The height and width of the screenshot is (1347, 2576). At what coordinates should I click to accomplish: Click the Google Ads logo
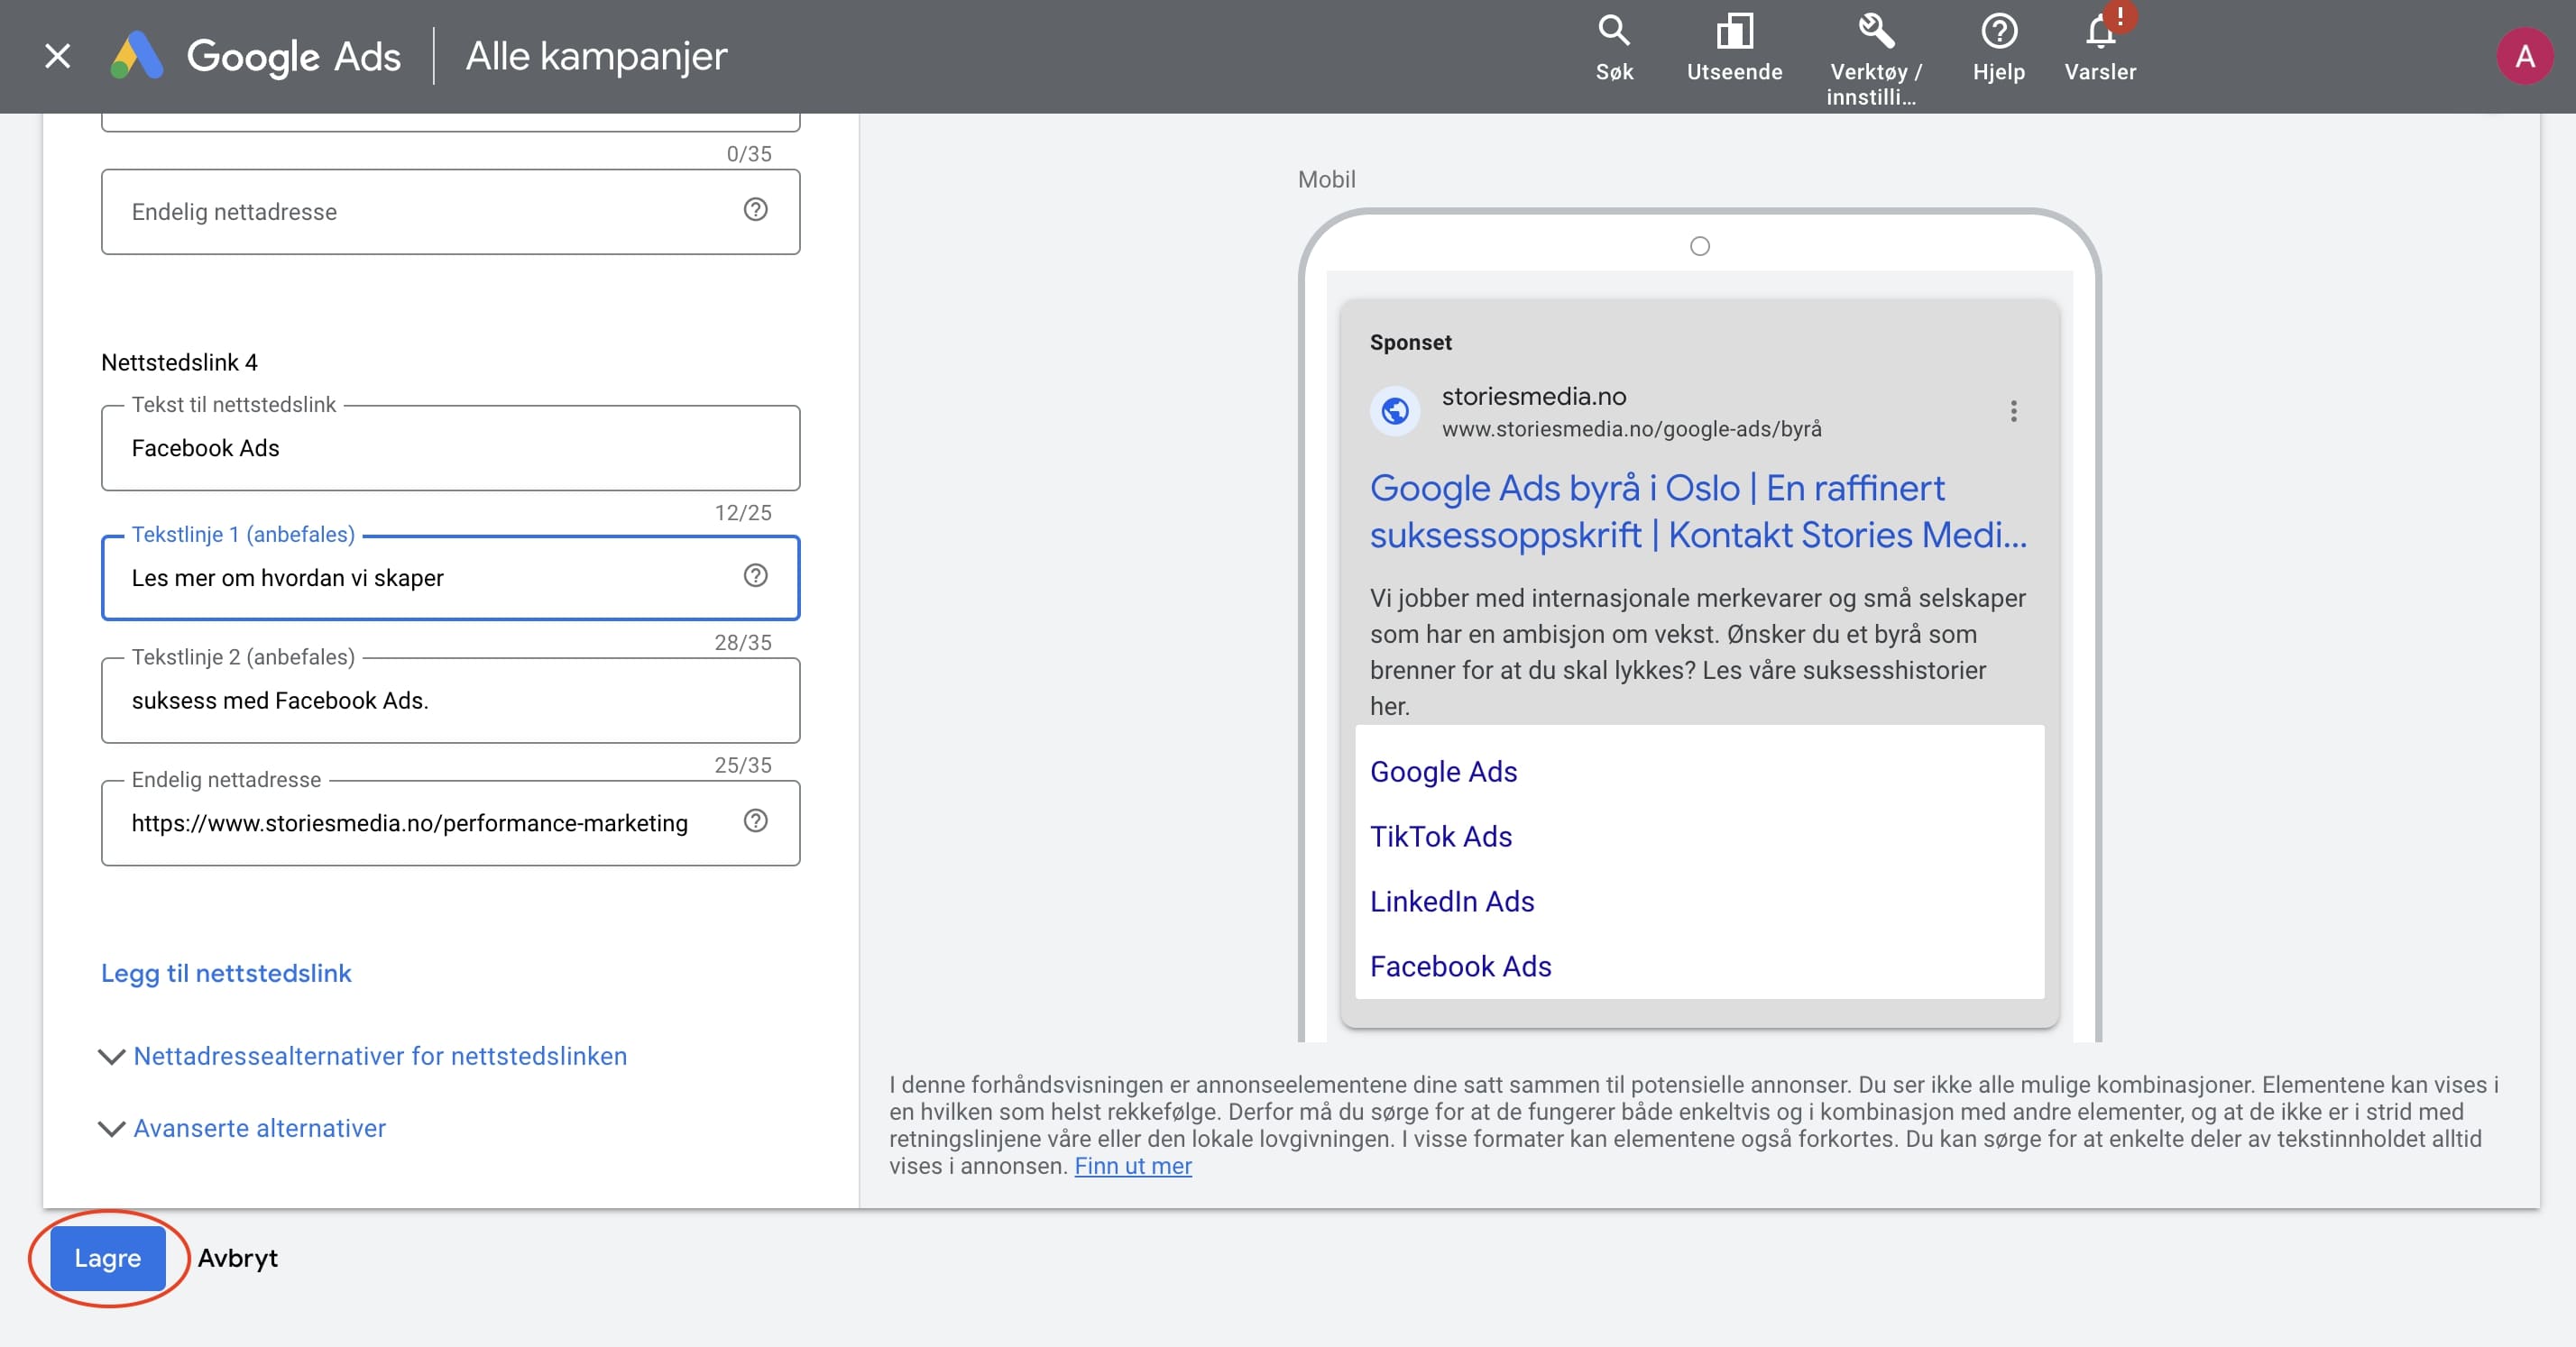click(256, 56)
